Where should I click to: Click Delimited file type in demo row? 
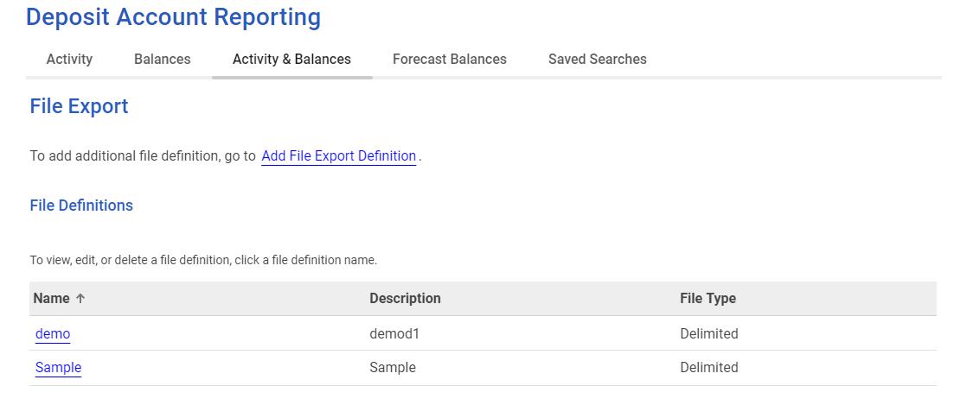tap(708, 334)
